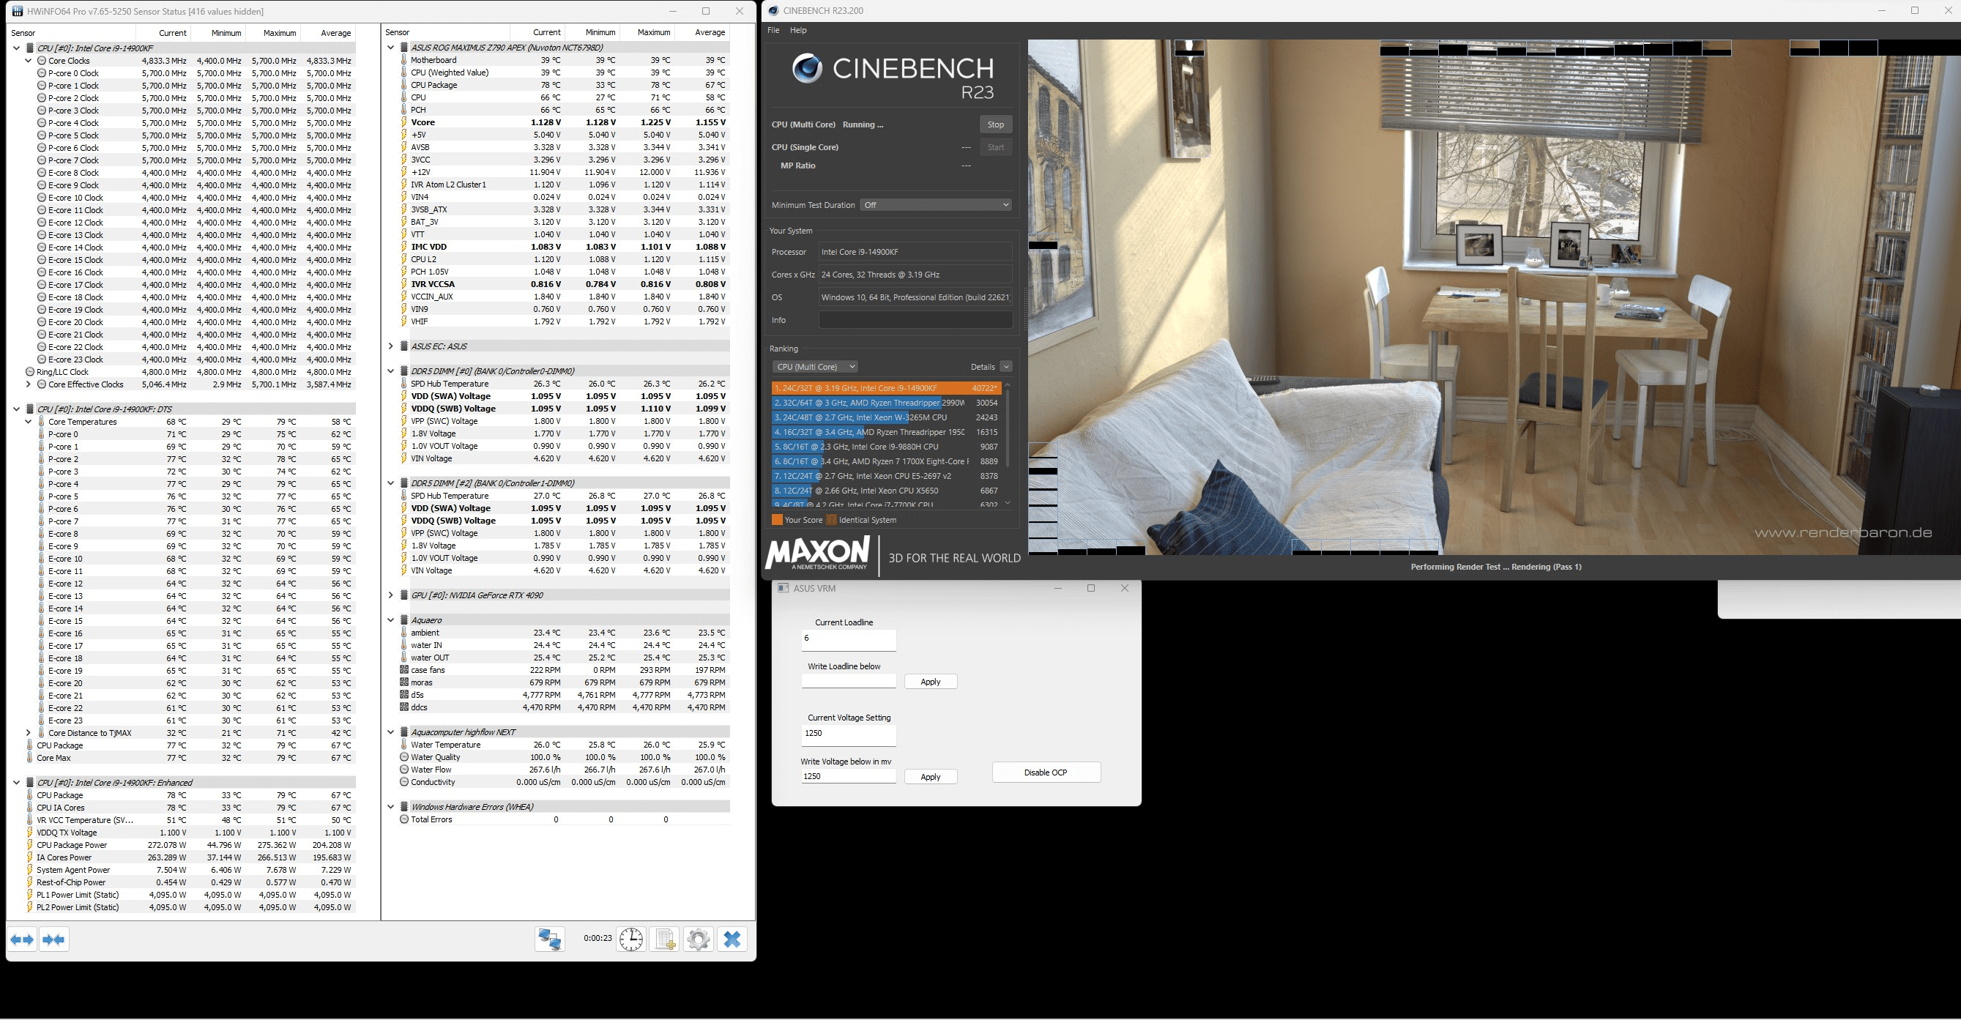Click the Current Loadline field
The height and width of the screenshot is (1020, 1961).
849,639
